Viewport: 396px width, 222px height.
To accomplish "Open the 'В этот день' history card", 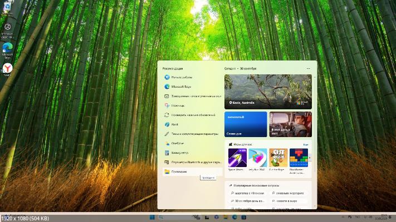I will 290,124.
